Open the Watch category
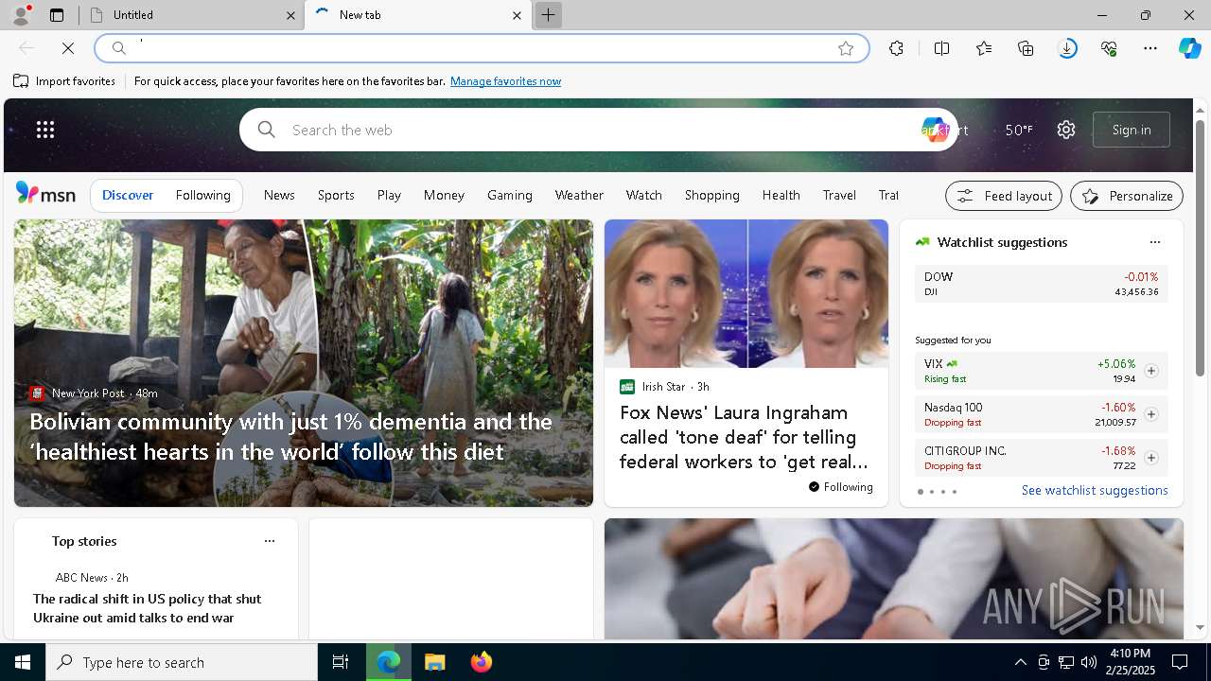The image size is (1211, 681). pos(643,195)
